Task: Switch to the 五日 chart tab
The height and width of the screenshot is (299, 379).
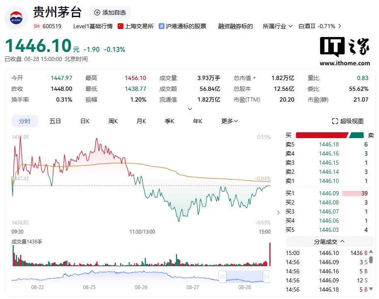Action: pos(55,121)
